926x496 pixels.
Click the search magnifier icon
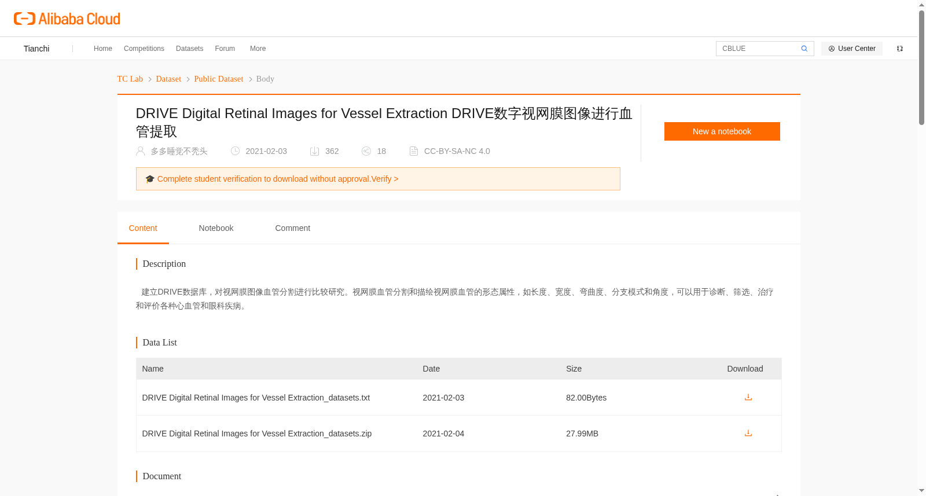tap(804, 49)
